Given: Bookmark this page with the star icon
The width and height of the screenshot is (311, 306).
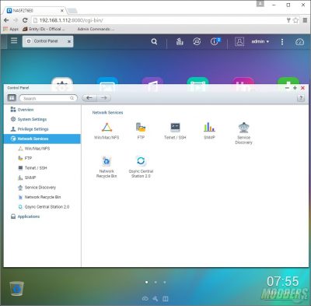Looking at the screenshot, I should pyautogui.click(x=295, y=20).
